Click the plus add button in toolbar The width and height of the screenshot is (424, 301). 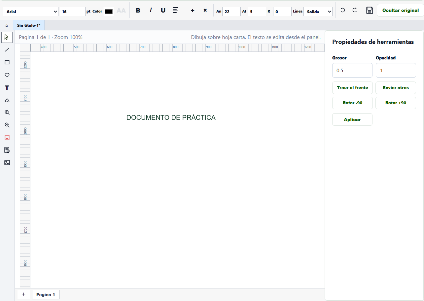193,11
